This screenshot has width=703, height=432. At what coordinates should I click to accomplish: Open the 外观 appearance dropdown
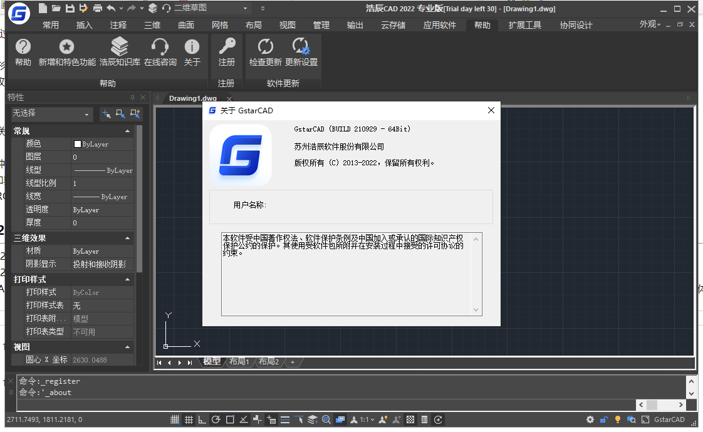650,24
